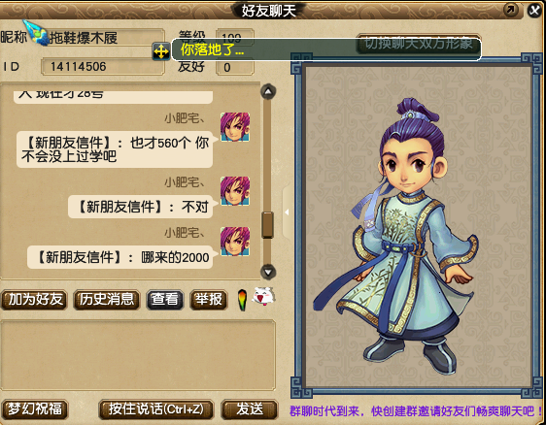The image size is (546, 425).
Task: Click the avatar beside the 560个 message
Action: click(x=235, y=126)
